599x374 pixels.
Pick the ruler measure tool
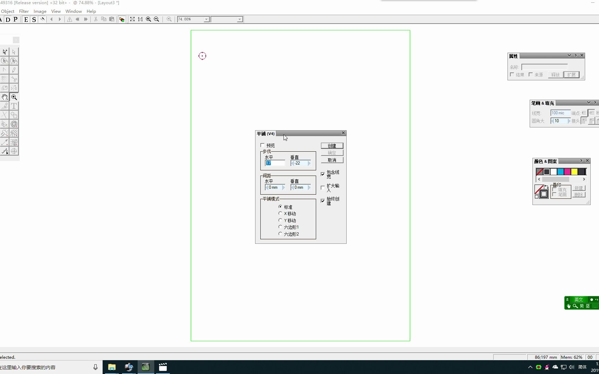pyautogui.click(x=5, y=151)
